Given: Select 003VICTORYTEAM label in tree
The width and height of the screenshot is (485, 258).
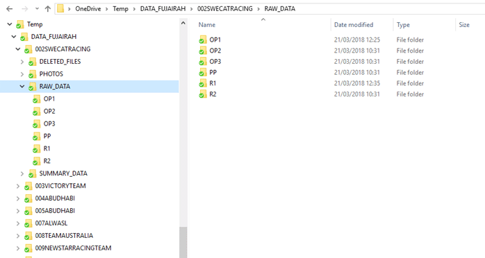Looking at the screenshot, I should click(60, 186).
